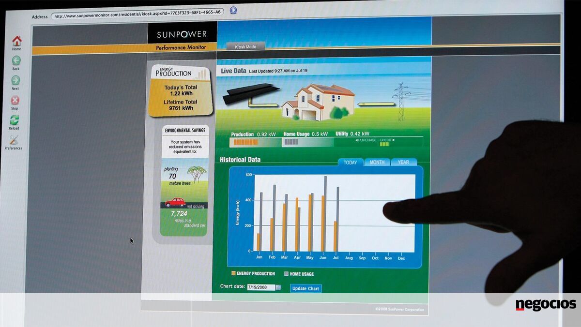Click the tree icon beside planting 70
This screenshot has height=327, width=581.
(x=197, y=173)
